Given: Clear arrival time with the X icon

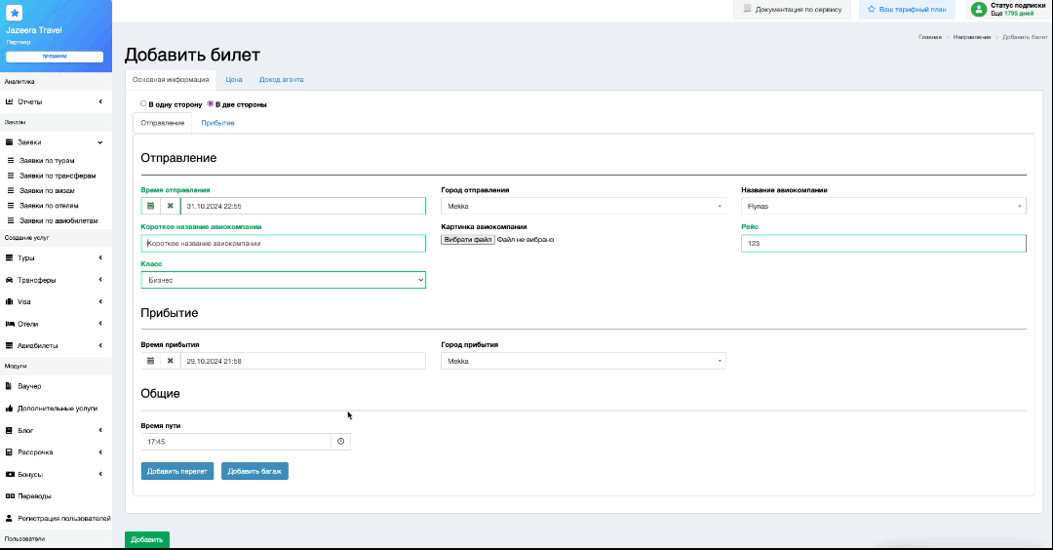Looking at the screenshot, I should 170,361.
